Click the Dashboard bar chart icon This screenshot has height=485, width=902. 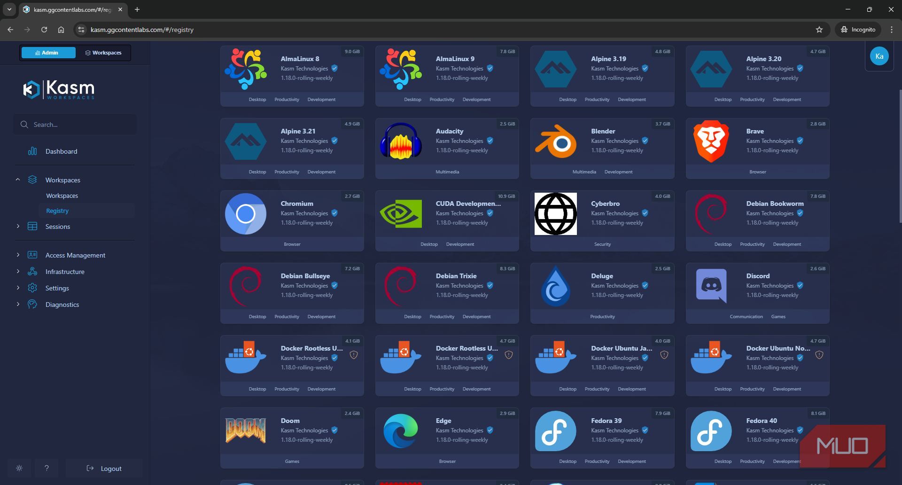click(32, 151)
